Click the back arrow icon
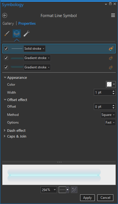This screenshot has width=118, height=204. [5, 15]
